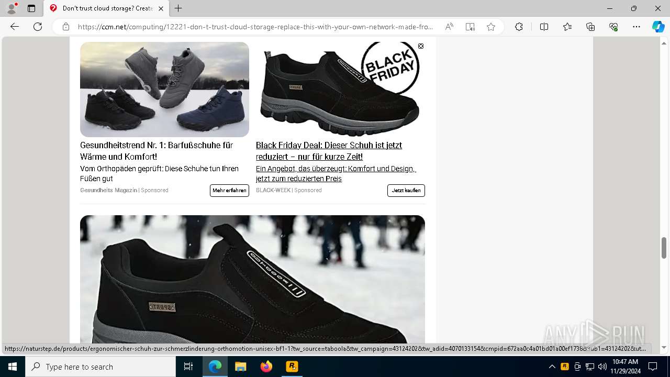The image size is (670, 377).
Task: Open Black Friday slip-on shoe image
Action: coord(340,90)
